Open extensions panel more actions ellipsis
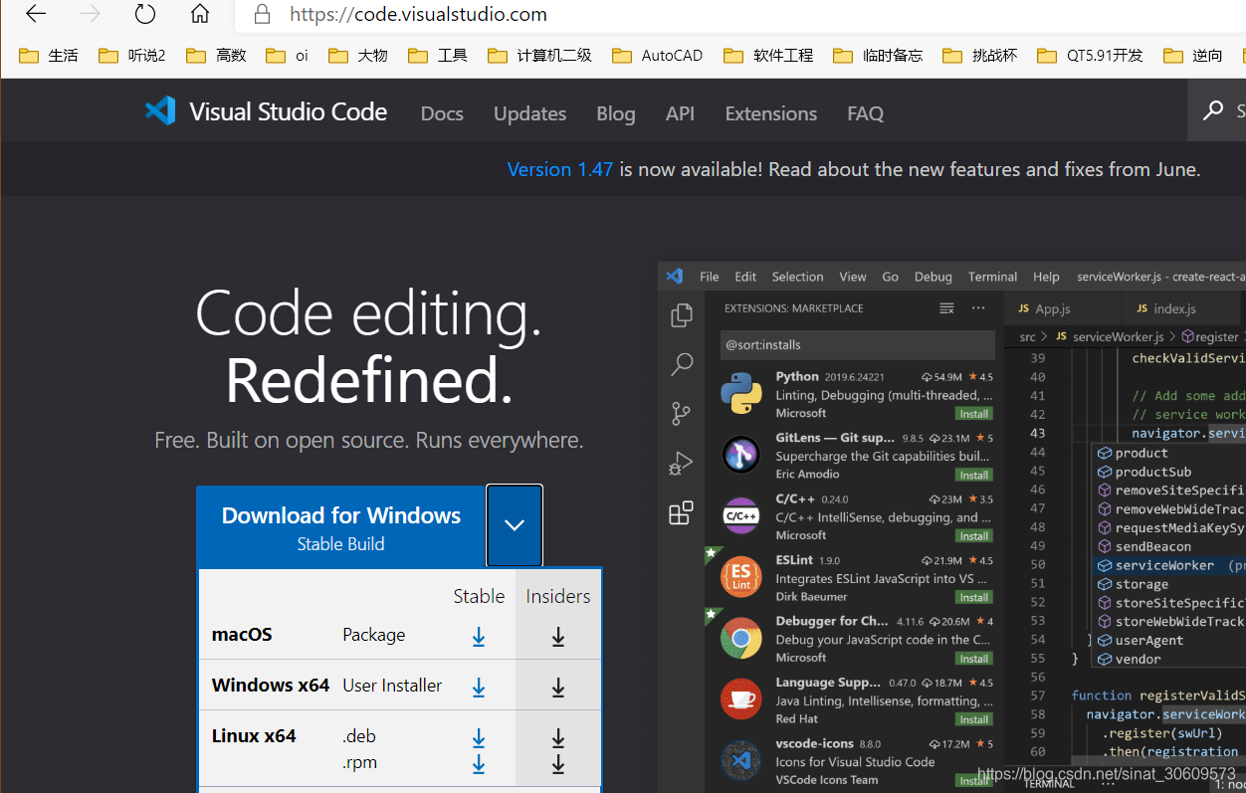1246x793 pixels. point(978,308)
